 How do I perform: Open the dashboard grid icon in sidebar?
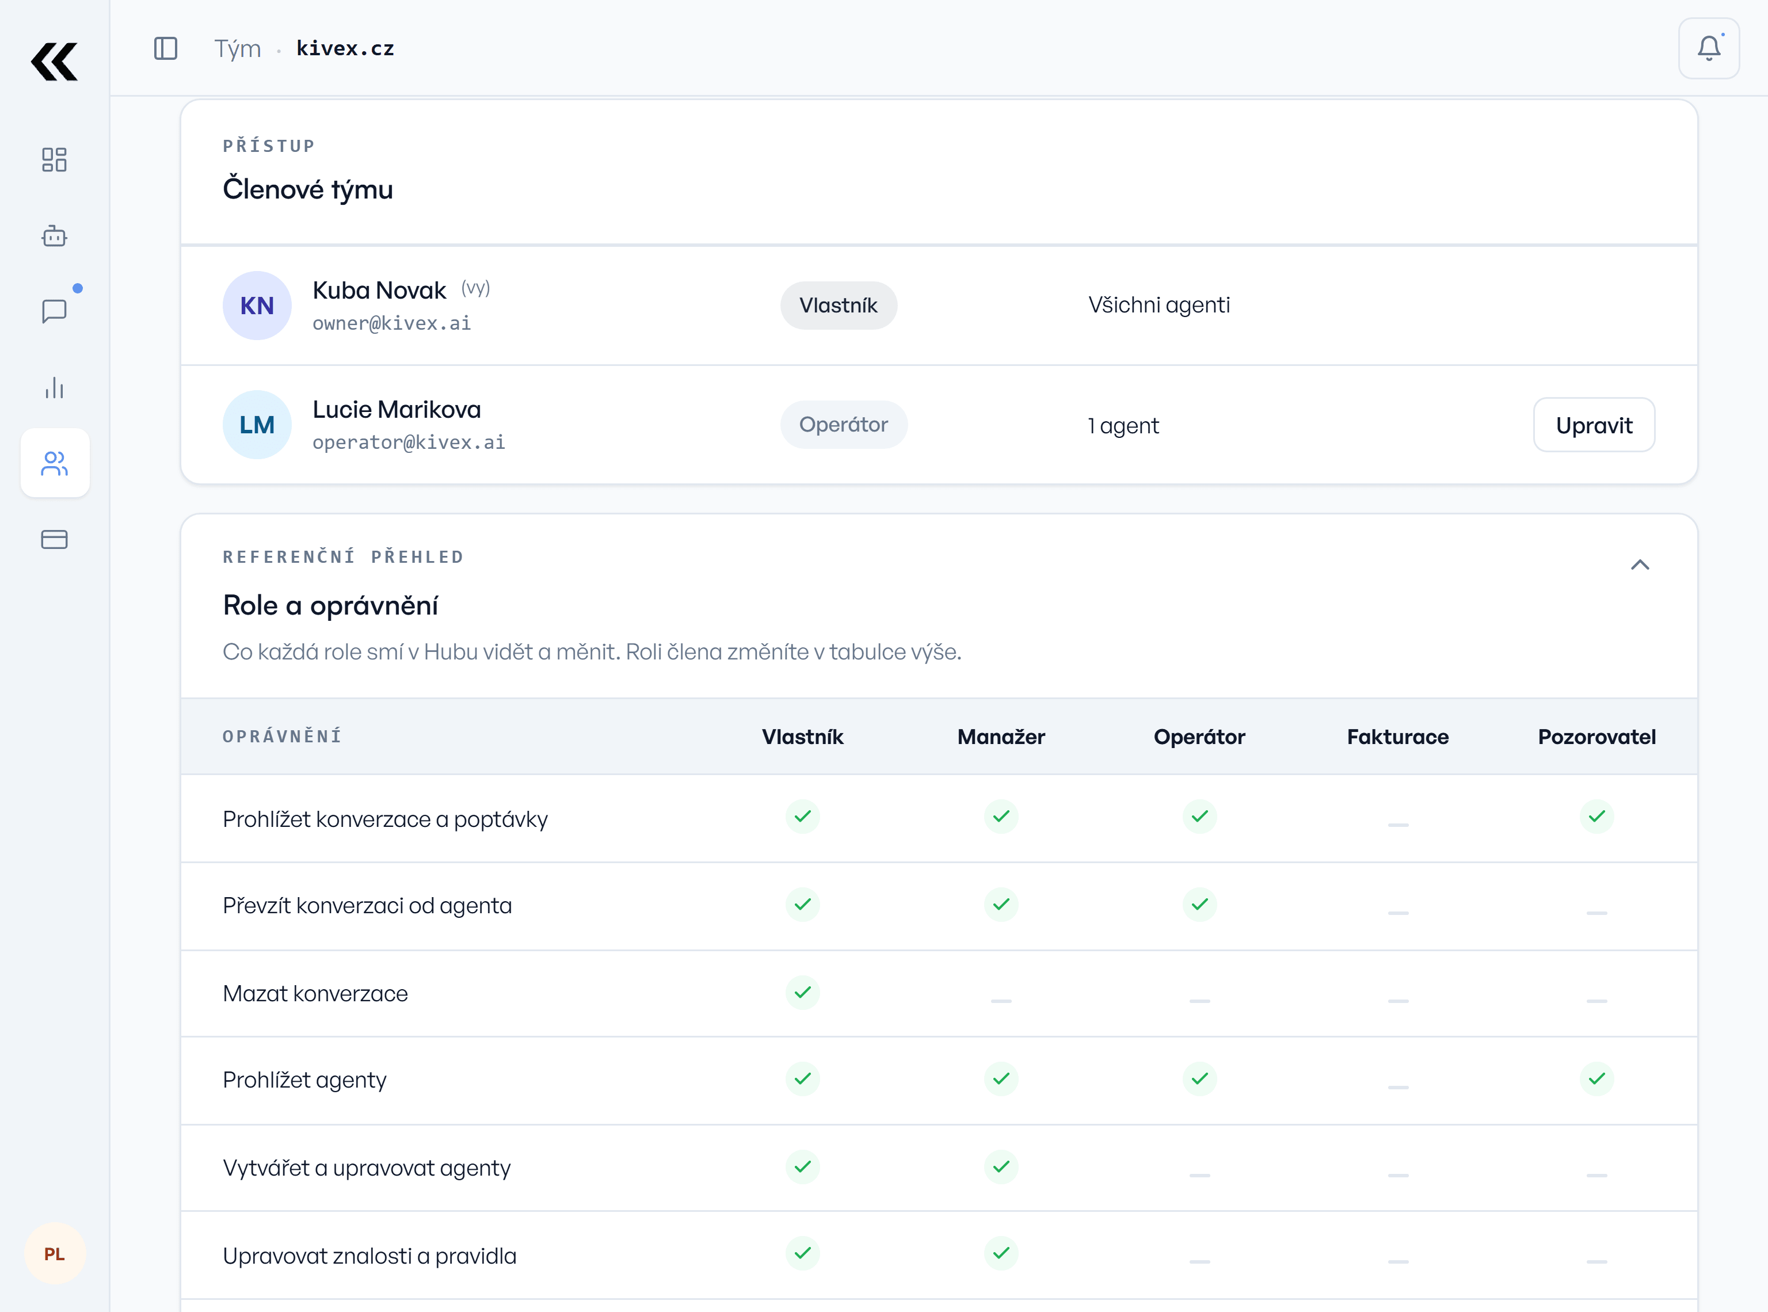click(54, 159)
